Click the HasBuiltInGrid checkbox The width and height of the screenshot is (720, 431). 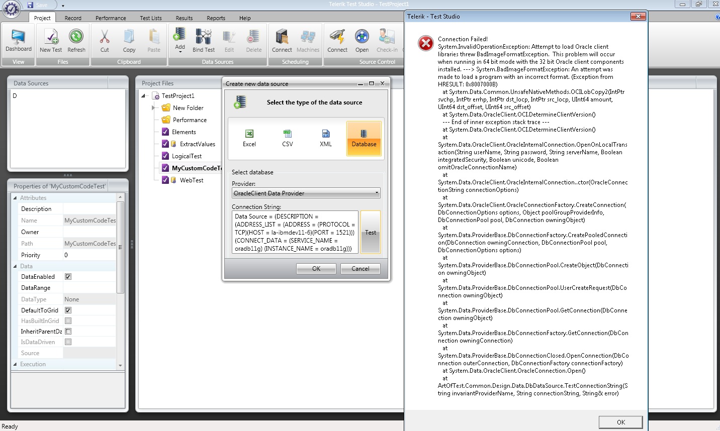point(68,320)
